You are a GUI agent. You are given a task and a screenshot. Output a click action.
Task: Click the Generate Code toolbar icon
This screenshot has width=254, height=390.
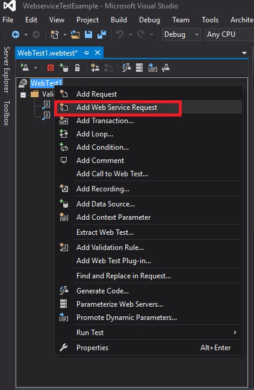click(x=126, y=68)
